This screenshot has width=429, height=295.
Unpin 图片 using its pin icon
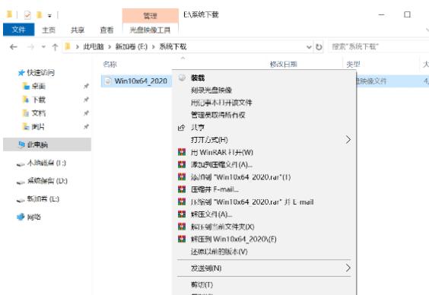pyautogui.click(x=86, y=126)
